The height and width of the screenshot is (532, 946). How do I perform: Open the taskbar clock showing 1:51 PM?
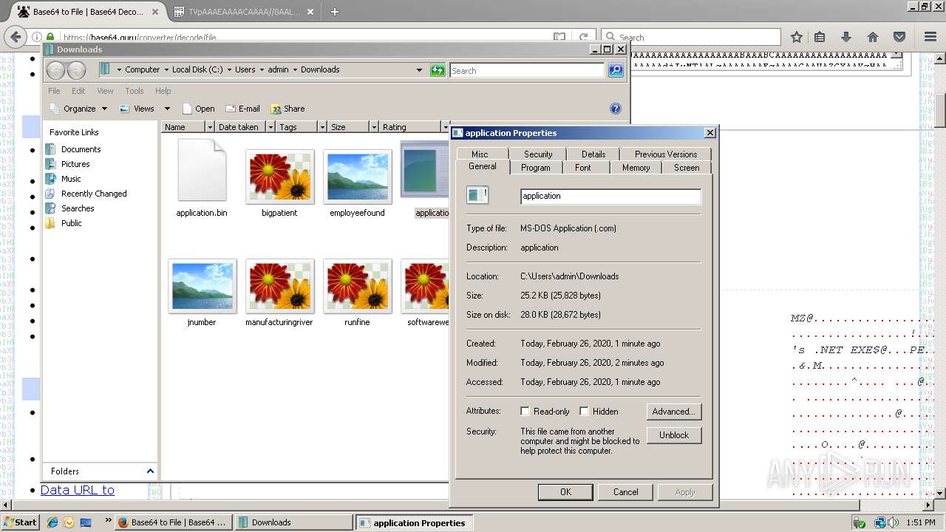920,522
